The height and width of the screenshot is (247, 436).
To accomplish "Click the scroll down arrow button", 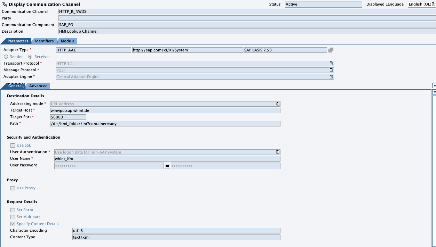I will coord(434,92).
